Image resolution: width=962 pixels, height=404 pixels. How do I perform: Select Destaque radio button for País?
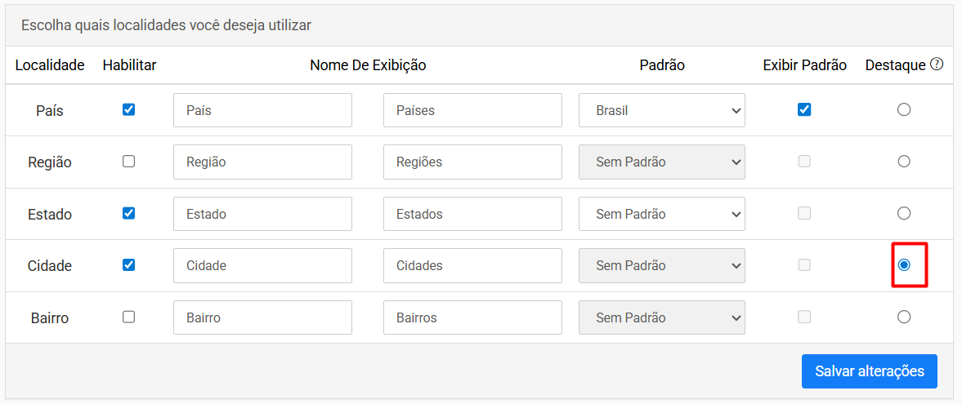(x=904, y=109)
